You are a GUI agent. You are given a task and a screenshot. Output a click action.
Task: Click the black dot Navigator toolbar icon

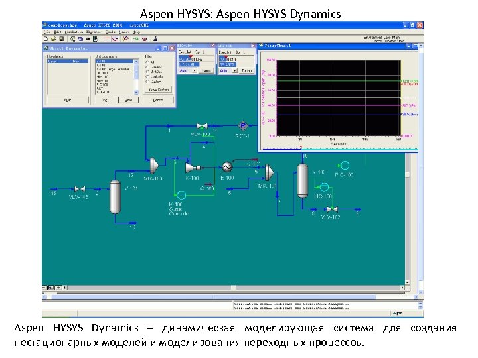pos(88,39)
